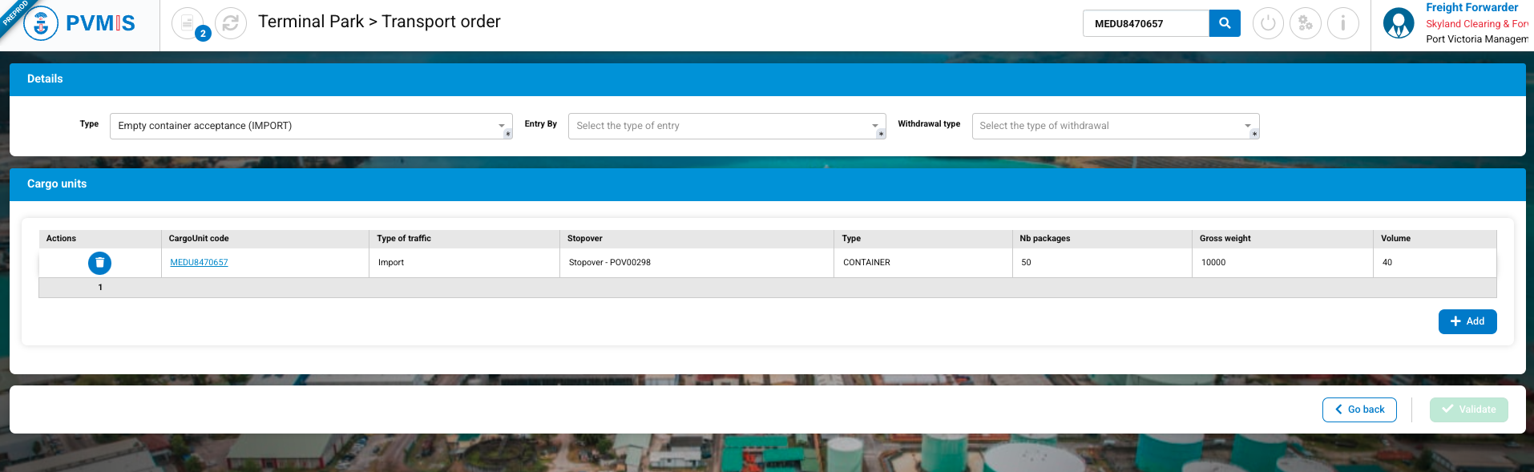Click the user profile avatar
The image size is (1534, 472).
coord(1399,23)
